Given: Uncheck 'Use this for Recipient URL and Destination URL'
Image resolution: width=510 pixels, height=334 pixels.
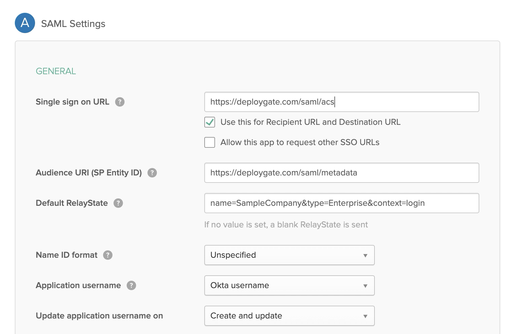Looking at the screenshot, I should point(209,122).
